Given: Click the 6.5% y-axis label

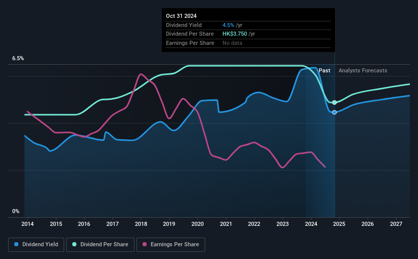Looking at the screenshot, I should [x=18, y=59].
